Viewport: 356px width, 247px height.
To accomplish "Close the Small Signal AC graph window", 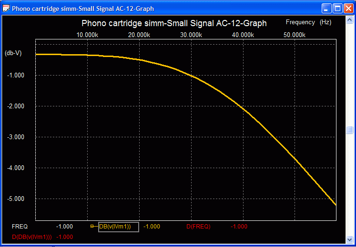I will pyautogui.click(x=349, y=9).
